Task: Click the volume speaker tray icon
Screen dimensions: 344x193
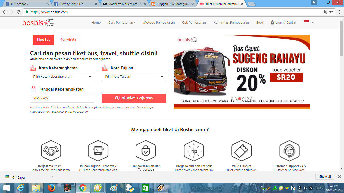Action: tap(305, 188)
